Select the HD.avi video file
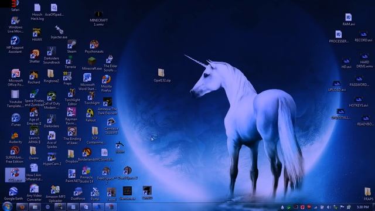The image size is (375, 211). click(x=346, y=63)
